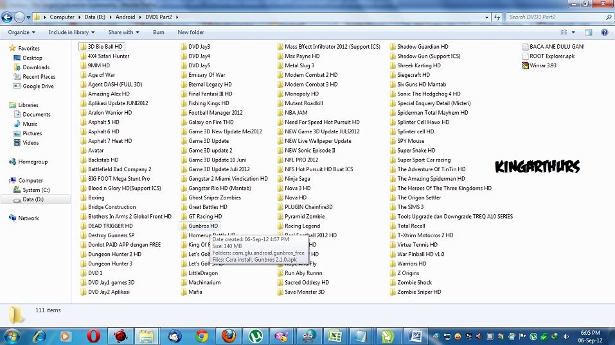Screen dimensions: 615x345
Task: Select the Football Manager 2012 folder
Action: (212, 113)
